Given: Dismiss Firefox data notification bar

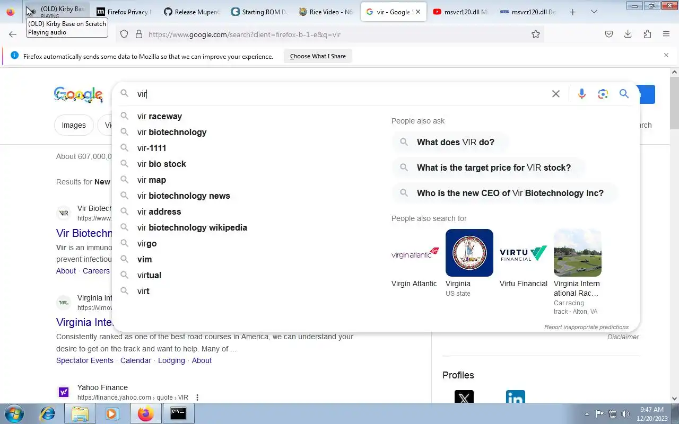Looking at the screenshot, I should [x=666, y=55].
